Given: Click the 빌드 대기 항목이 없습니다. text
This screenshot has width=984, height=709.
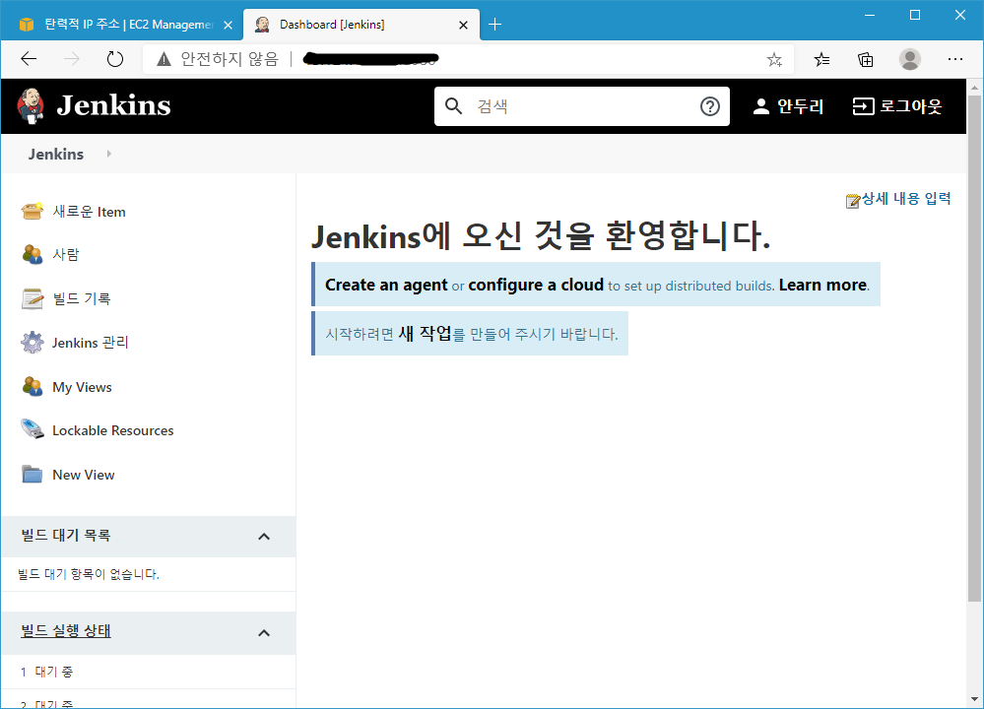Looking at the screenshot, I should 89,574.
